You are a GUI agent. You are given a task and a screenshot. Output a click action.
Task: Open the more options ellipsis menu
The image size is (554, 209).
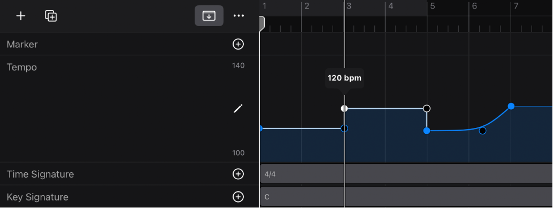pos(238,16)
